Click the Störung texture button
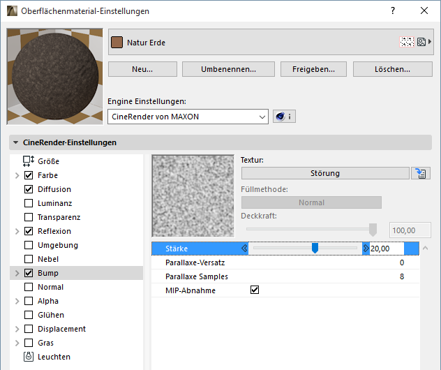The width and height of the screenshot is (441, 370). 325,174
